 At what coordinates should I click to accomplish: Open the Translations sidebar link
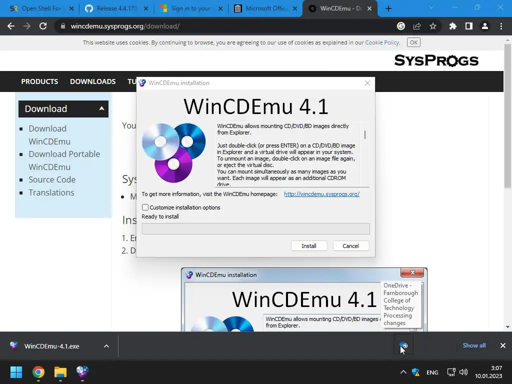point(51,192)
